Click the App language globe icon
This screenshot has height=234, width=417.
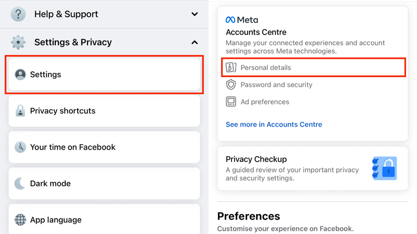coord(20,219)
